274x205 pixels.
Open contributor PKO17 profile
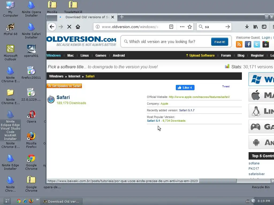pos(254,169)
